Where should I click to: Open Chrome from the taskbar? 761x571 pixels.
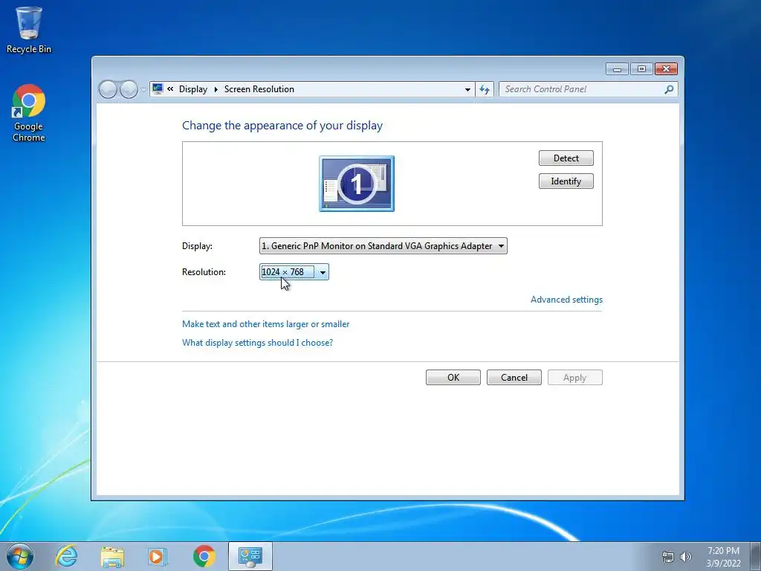(x=204, y=556)
